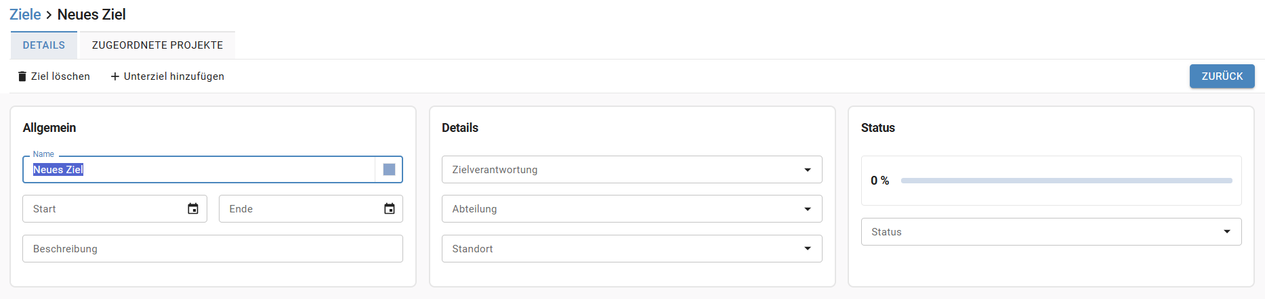1265x299 pixels.
Task: Select the Details tab
Action: point(44,45)
